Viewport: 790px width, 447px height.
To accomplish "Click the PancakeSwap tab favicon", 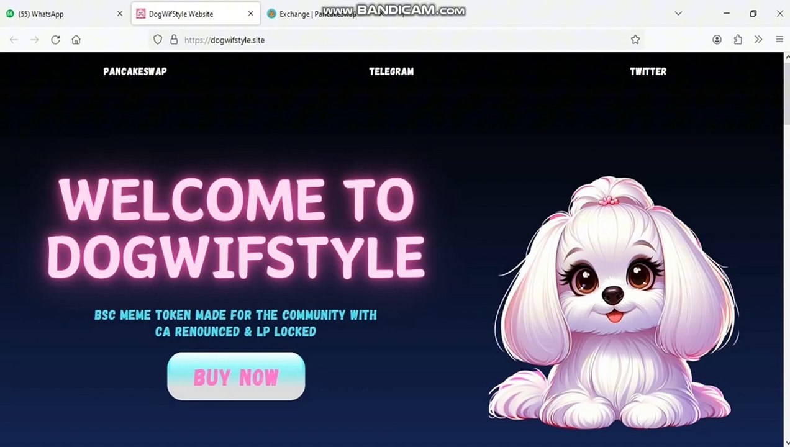I will click(x=271, y=14).
